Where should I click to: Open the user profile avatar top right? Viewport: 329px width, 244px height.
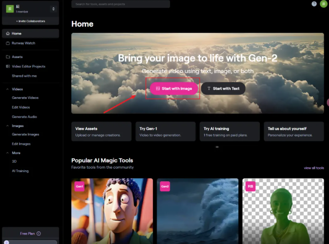(324, 4)
